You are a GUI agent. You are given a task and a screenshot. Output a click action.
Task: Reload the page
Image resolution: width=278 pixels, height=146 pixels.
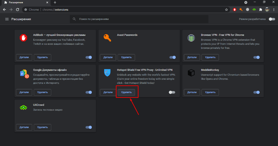pyautogui.click(x=17, y=10)
